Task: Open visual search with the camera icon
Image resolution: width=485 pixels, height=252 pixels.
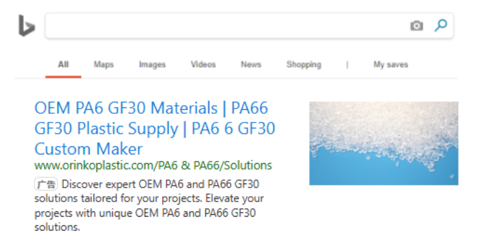Action: click(416, 26)
